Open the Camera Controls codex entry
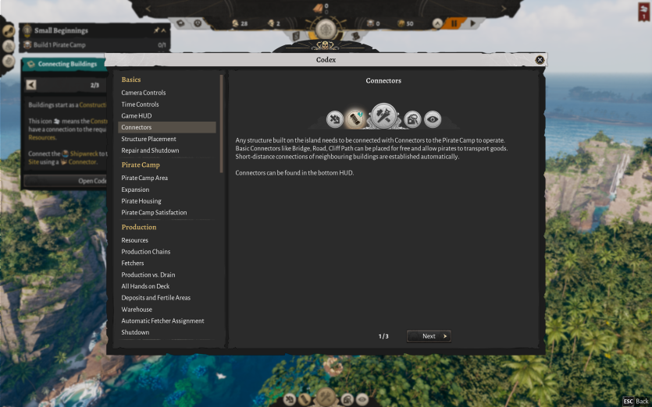The image size is (652, 407). coord(144,93)
